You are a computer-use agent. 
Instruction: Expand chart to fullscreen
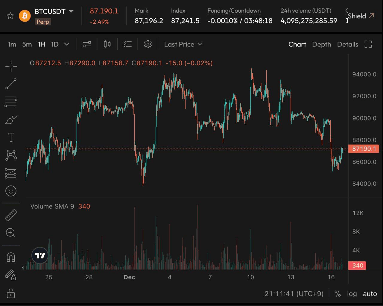368,44
